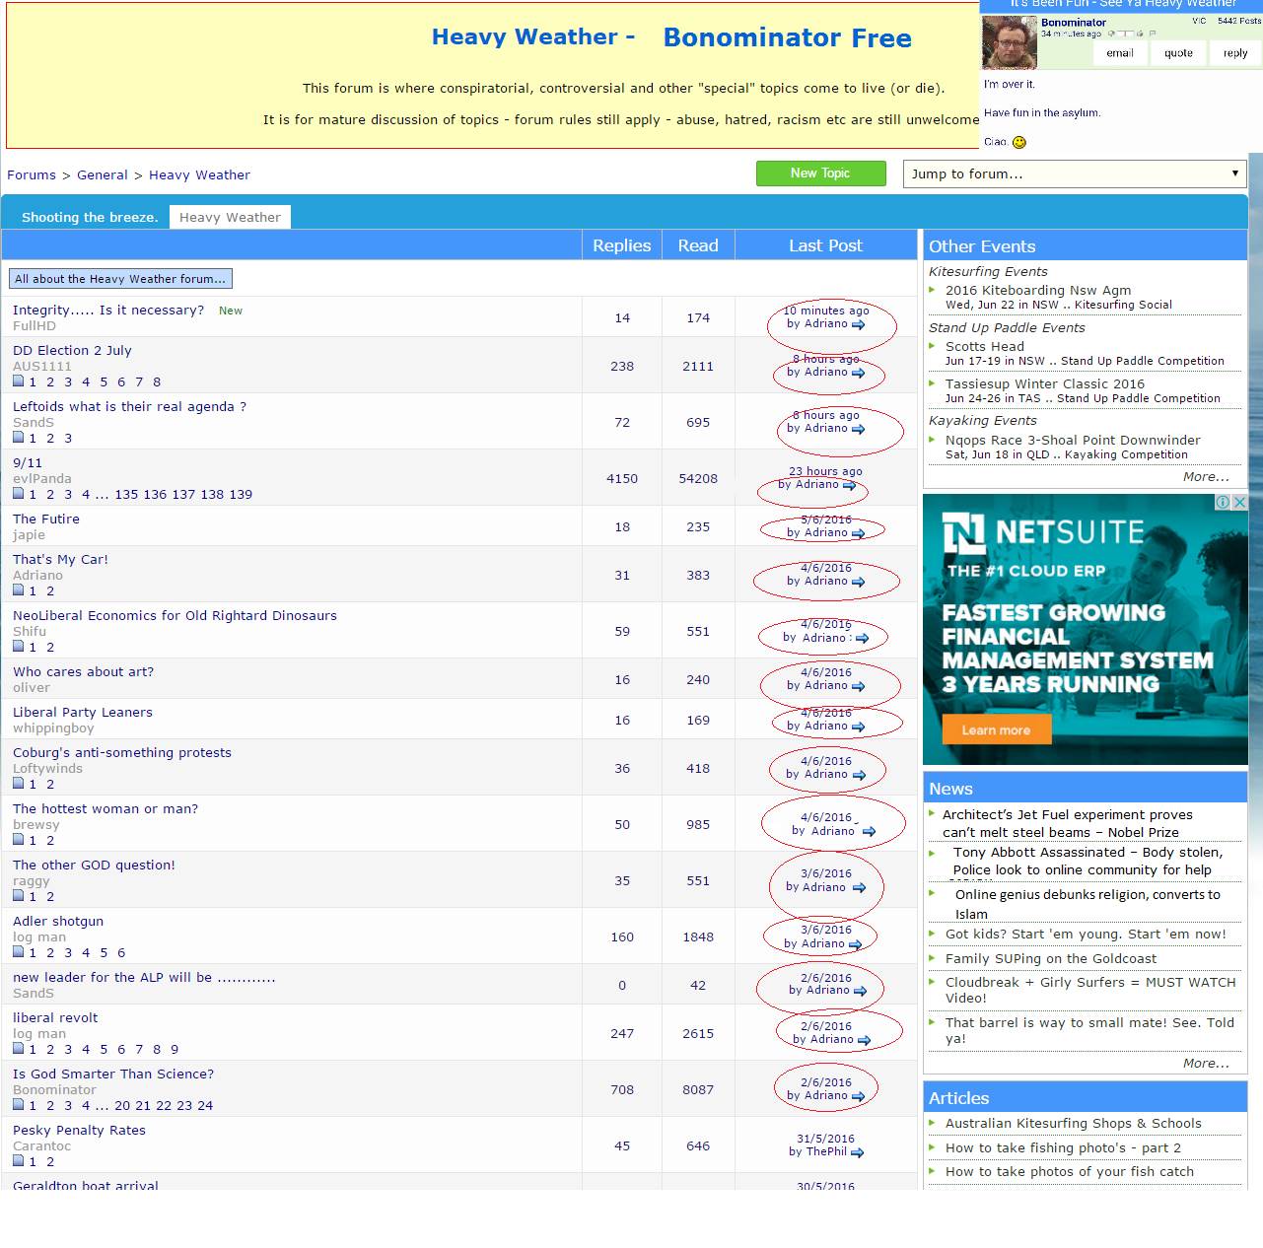This screenshot has height=1248, width=1263.
Task: Switch to the Heavy Weather tab
Action: tap(230, 217)
